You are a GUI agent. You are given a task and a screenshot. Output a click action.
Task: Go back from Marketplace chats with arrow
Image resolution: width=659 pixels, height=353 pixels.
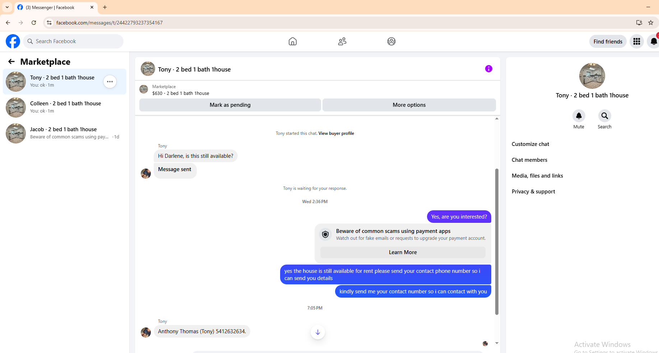(11, 62)
